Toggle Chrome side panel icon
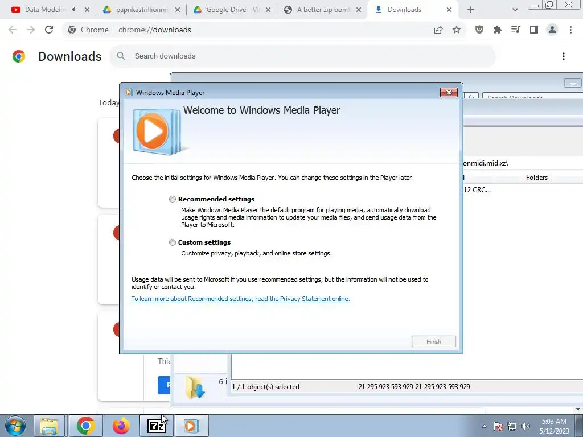The image size is (583, 437). pos(534,30)
